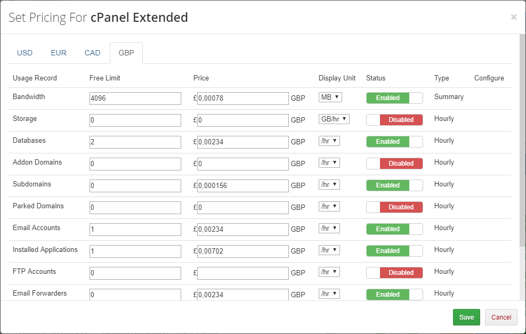Enable the Storage status toggle
Viewport: 526px width, 334px height.
tap(394, 120)
